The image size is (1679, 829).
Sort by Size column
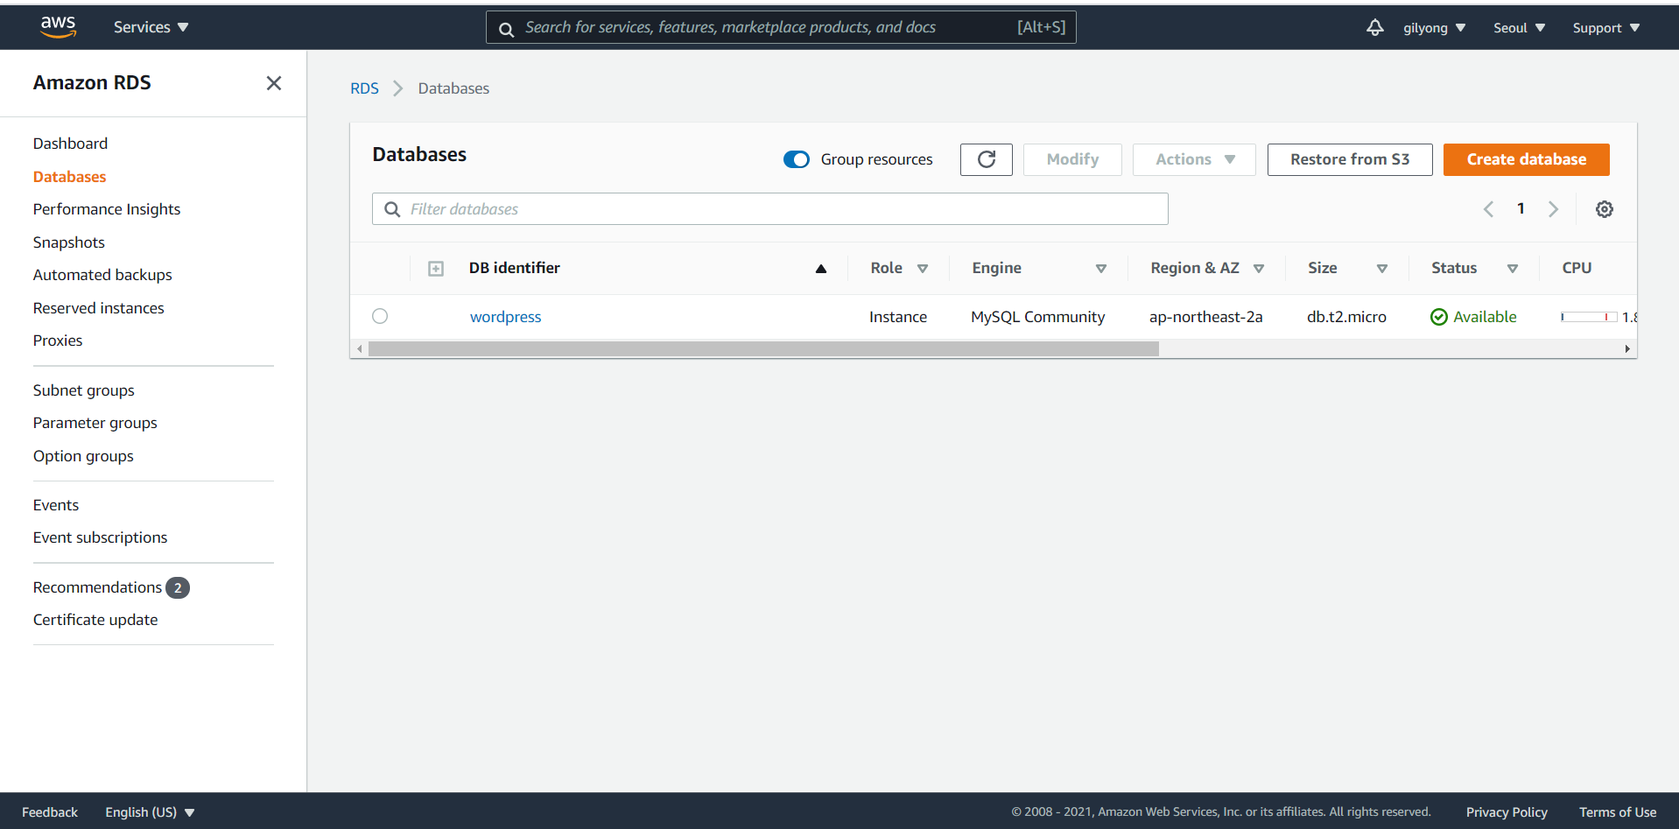(1382, 269)
